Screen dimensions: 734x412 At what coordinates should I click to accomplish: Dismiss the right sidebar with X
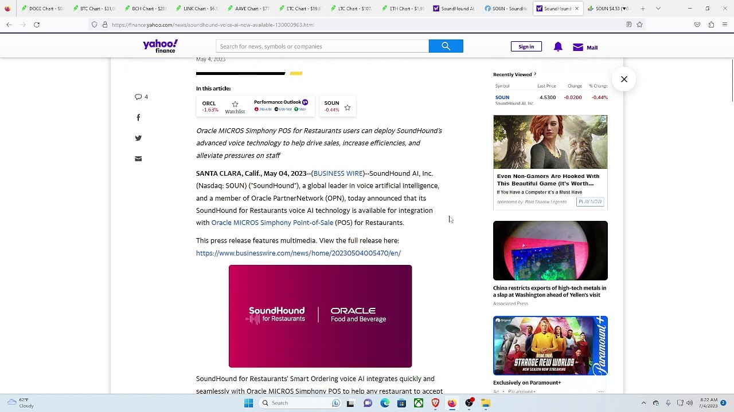(x=624, y=79)
